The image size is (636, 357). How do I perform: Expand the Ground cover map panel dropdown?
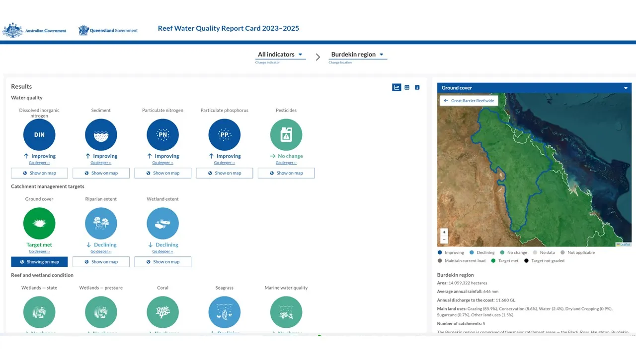click(x=626, y=88)
